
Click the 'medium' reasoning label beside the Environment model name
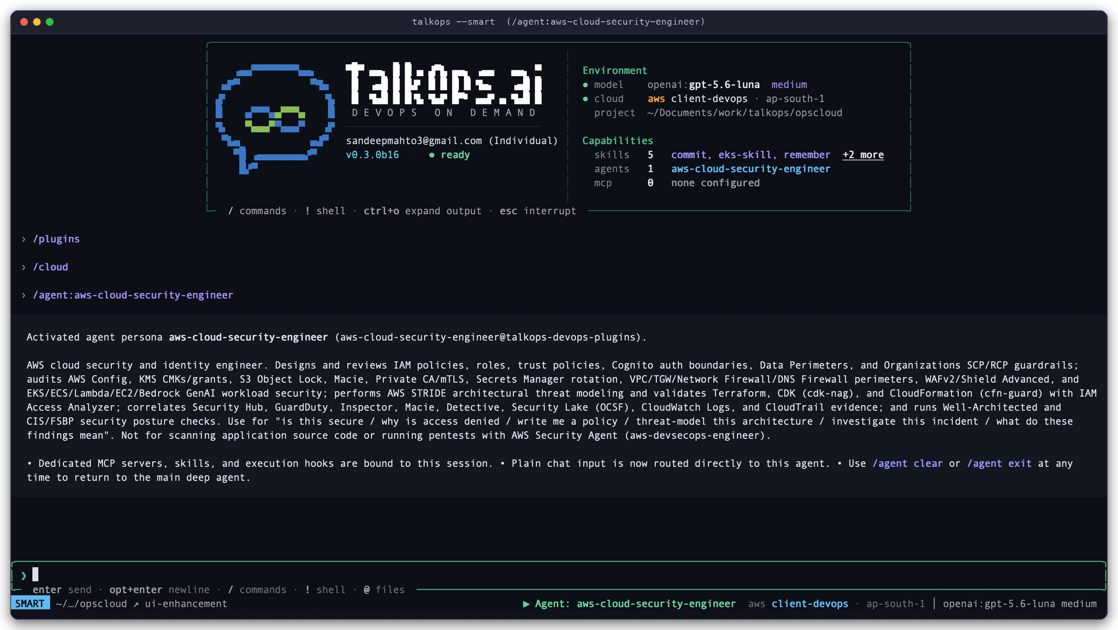789,85
